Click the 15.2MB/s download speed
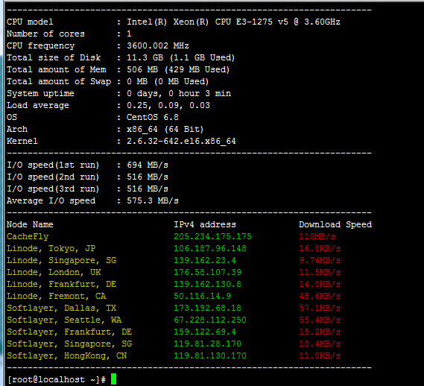 tap(320, 332)
